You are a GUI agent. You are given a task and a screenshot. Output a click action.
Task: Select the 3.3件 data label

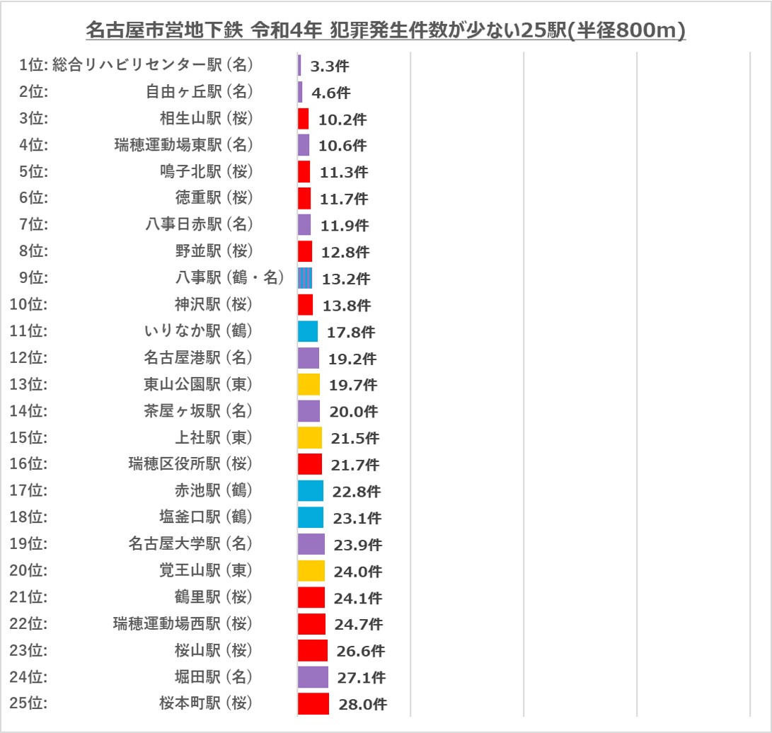coord(329,67)
